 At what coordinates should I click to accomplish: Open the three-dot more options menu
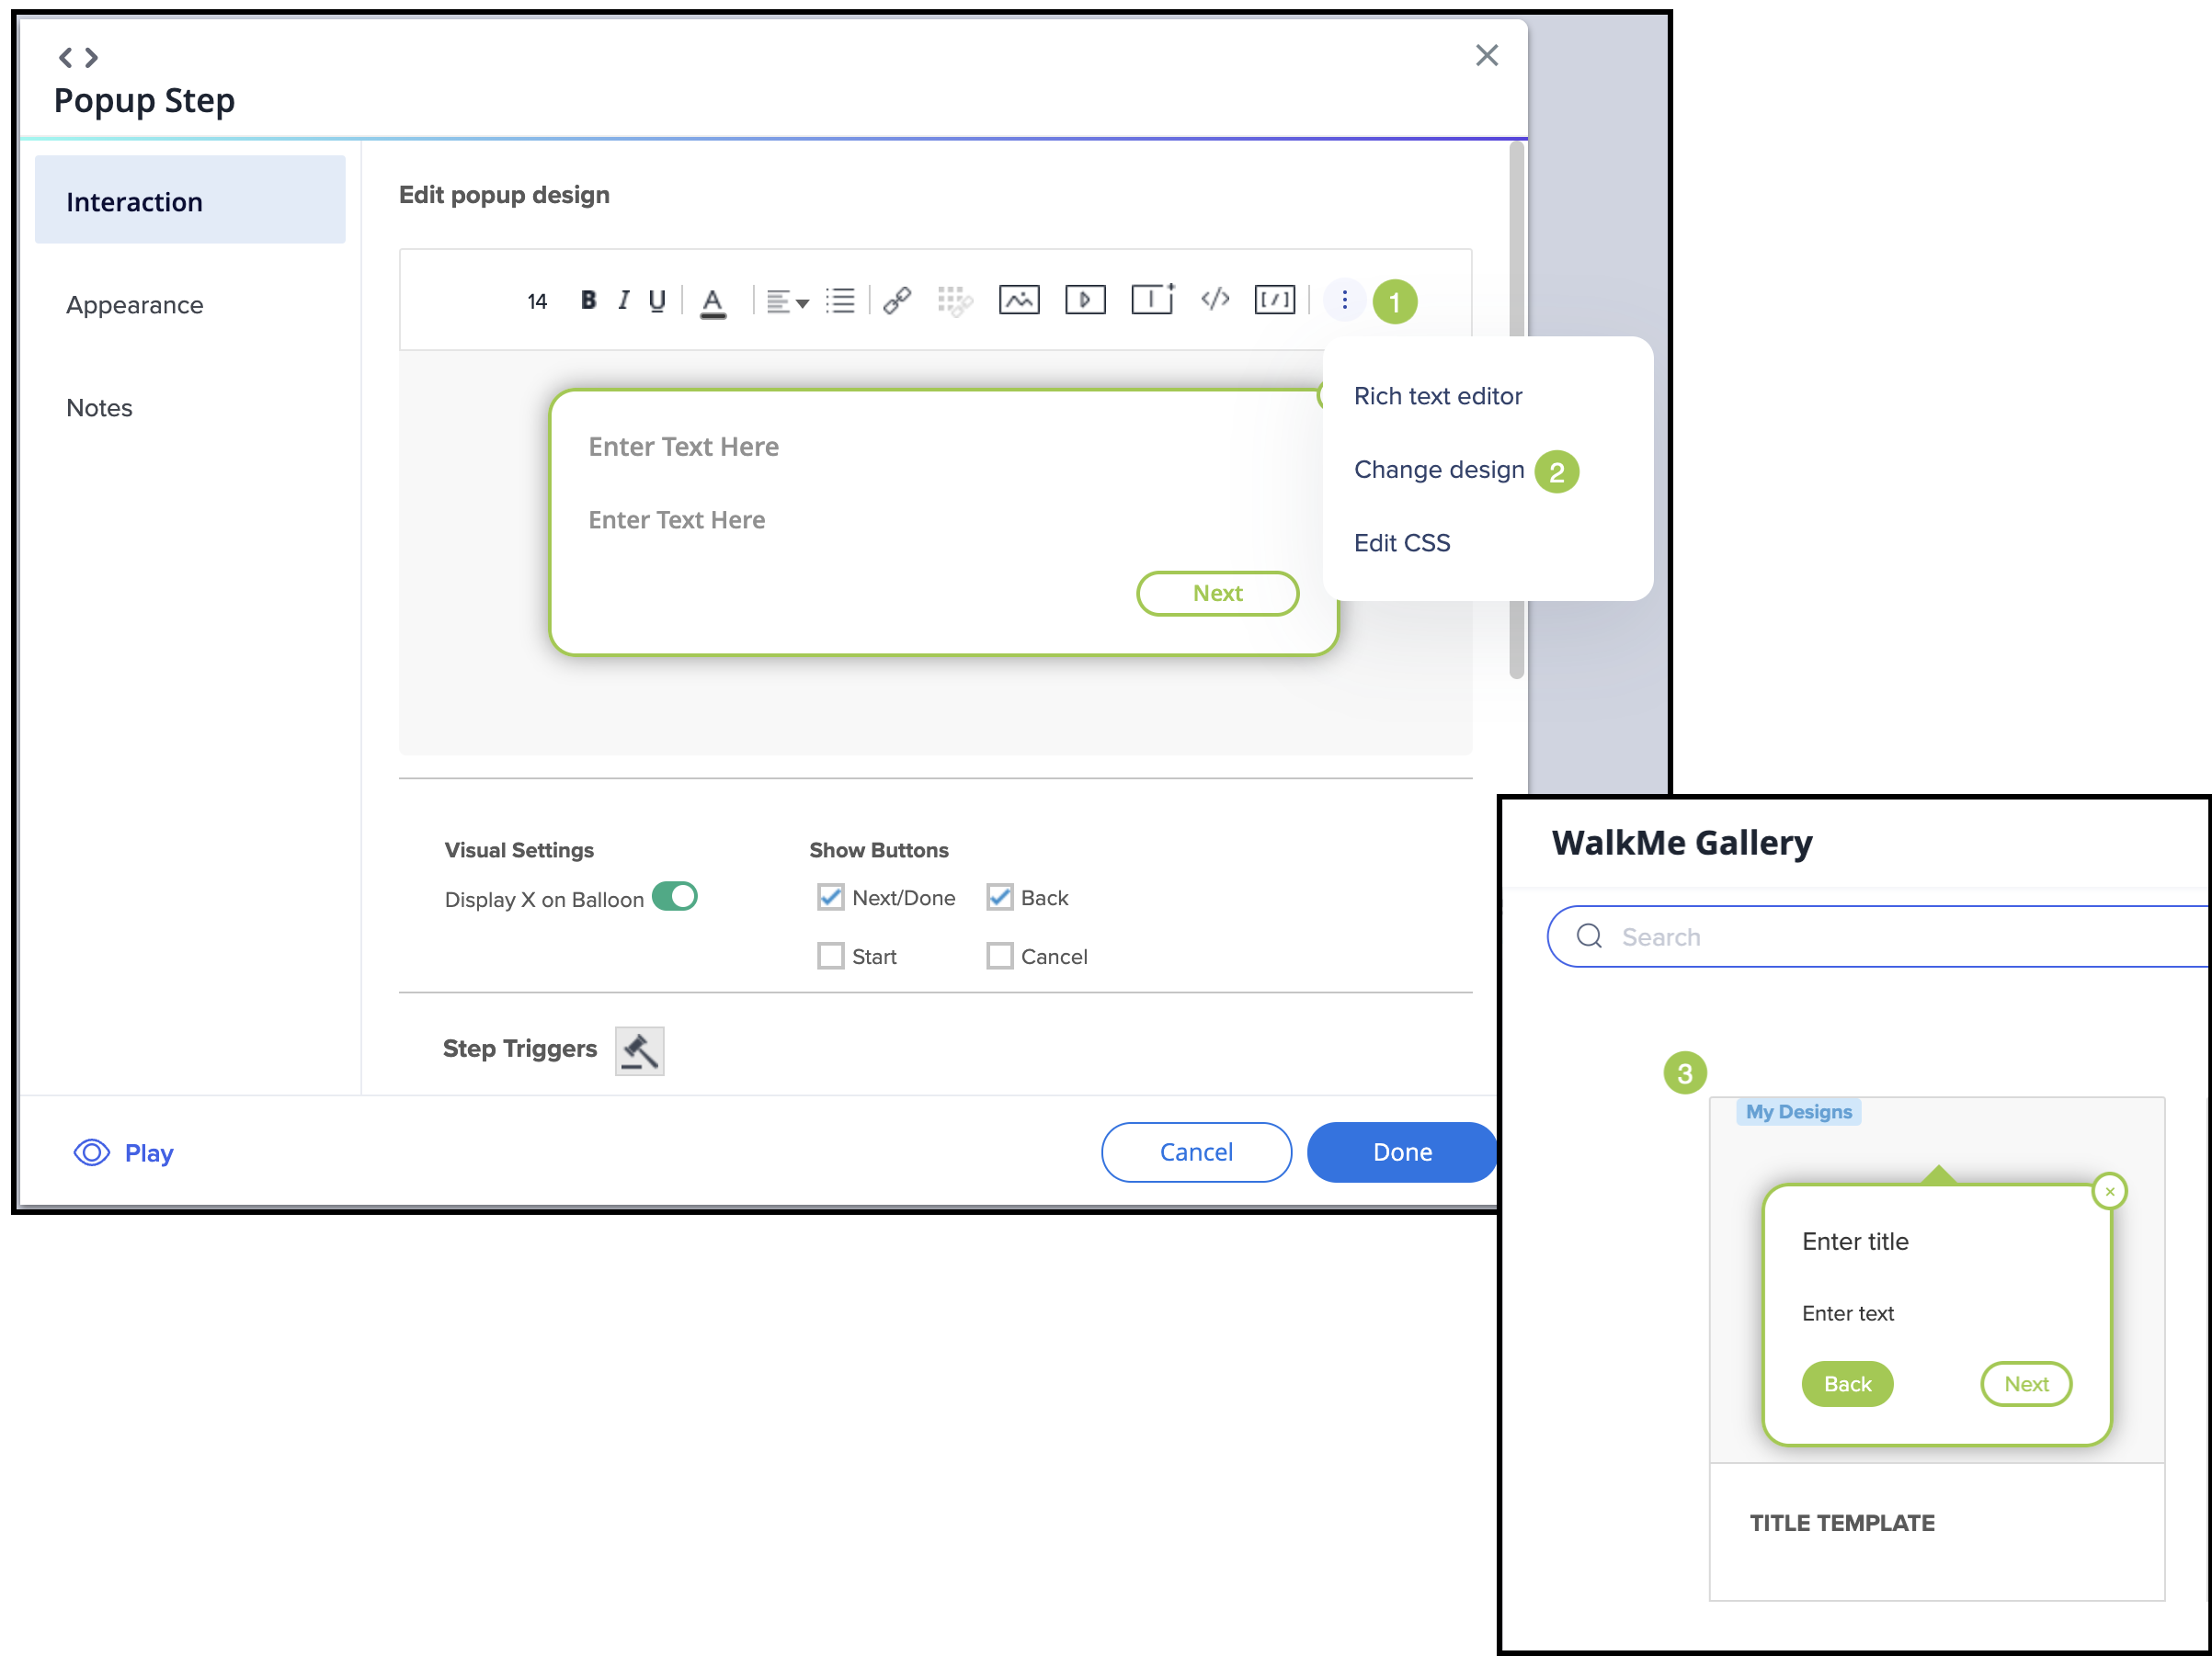1344,300
